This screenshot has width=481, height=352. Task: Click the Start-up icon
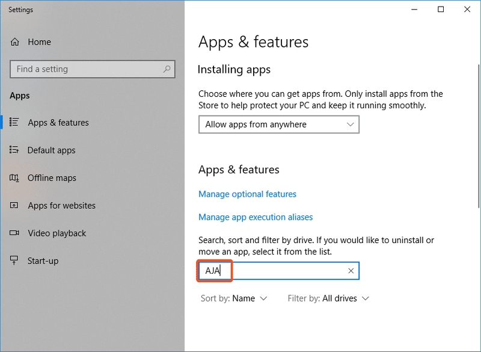(15, 261)
